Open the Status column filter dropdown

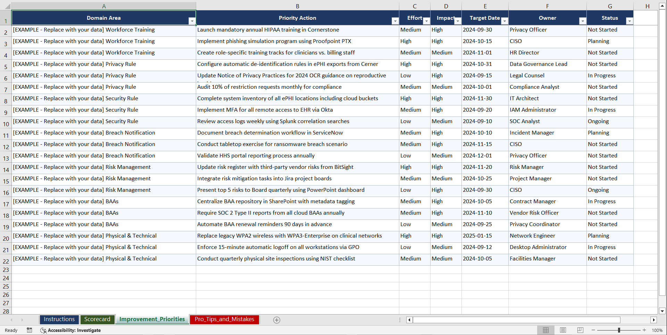click(630, 21)
